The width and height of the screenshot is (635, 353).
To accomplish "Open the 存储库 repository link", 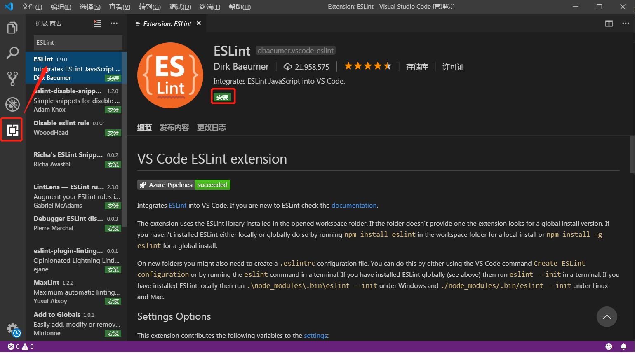I will click(417, 67).
